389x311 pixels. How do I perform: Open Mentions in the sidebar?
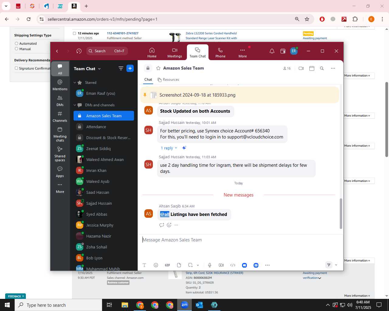point(60,85)
